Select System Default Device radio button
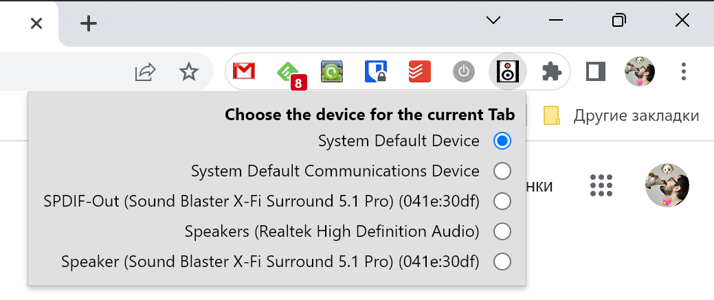 [x=502, y=141]
